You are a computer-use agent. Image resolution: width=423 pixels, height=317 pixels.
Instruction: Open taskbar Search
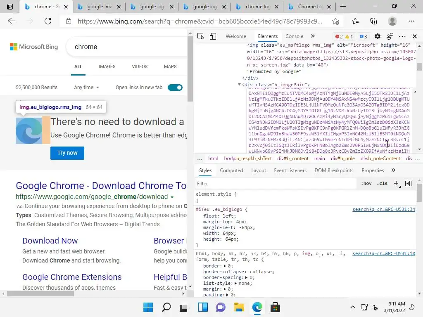click(x=166, y=307)
